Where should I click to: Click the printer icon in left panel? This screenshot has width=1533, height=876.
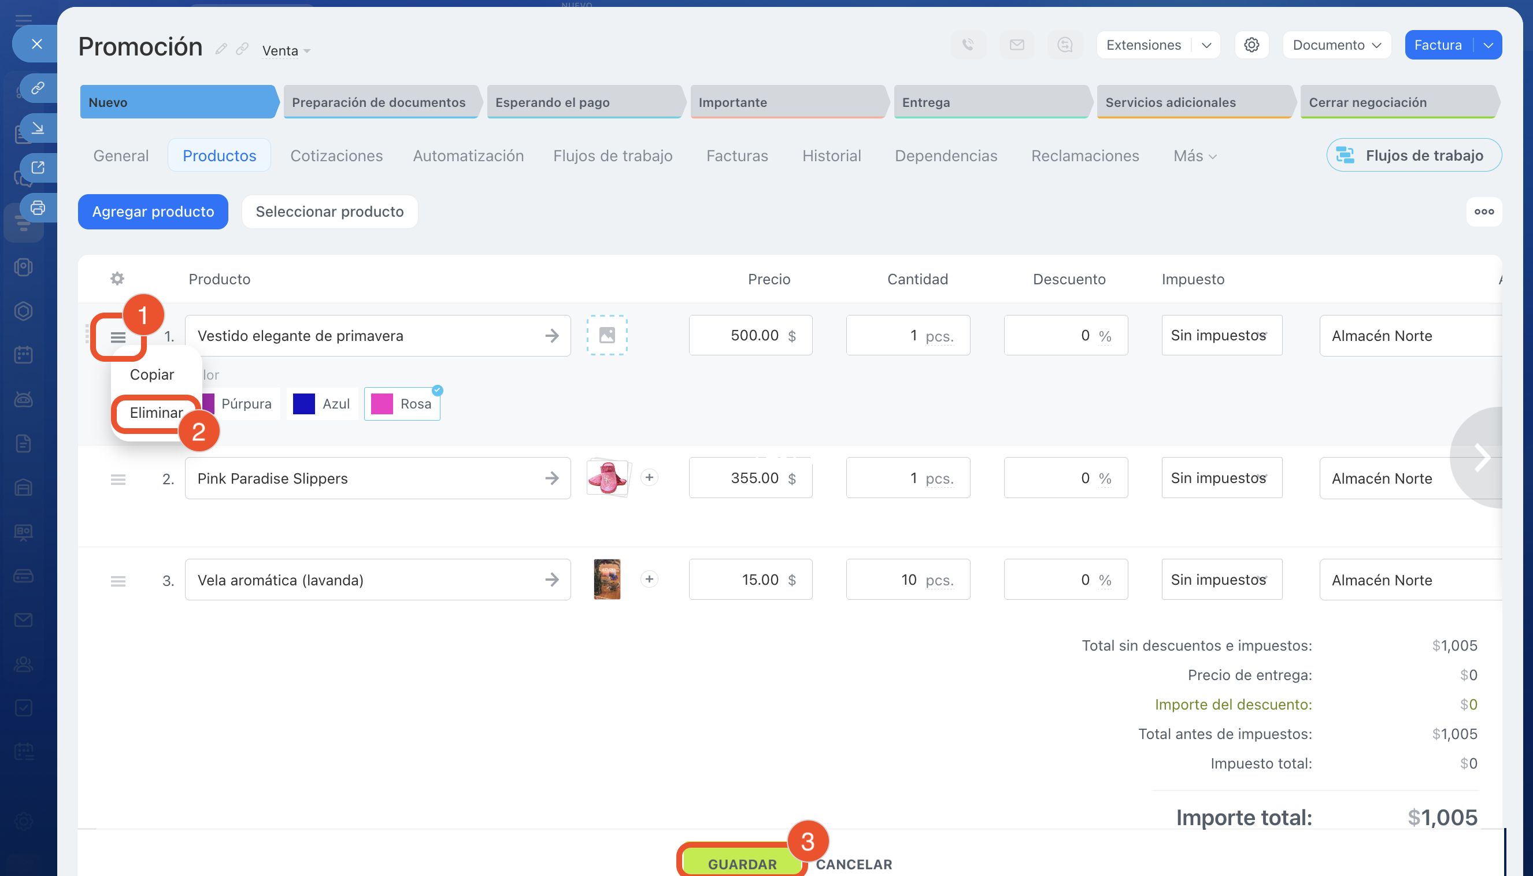tap(38, 208)
